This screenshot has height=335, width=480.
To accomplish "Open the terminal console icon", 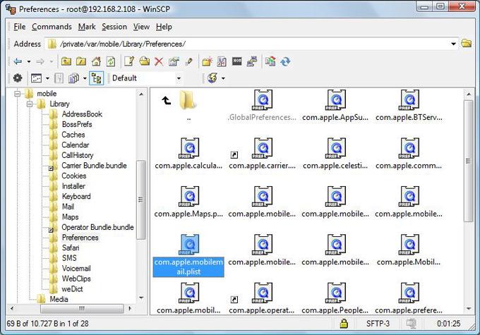I will pyautogui.click(x=237, y=61).
